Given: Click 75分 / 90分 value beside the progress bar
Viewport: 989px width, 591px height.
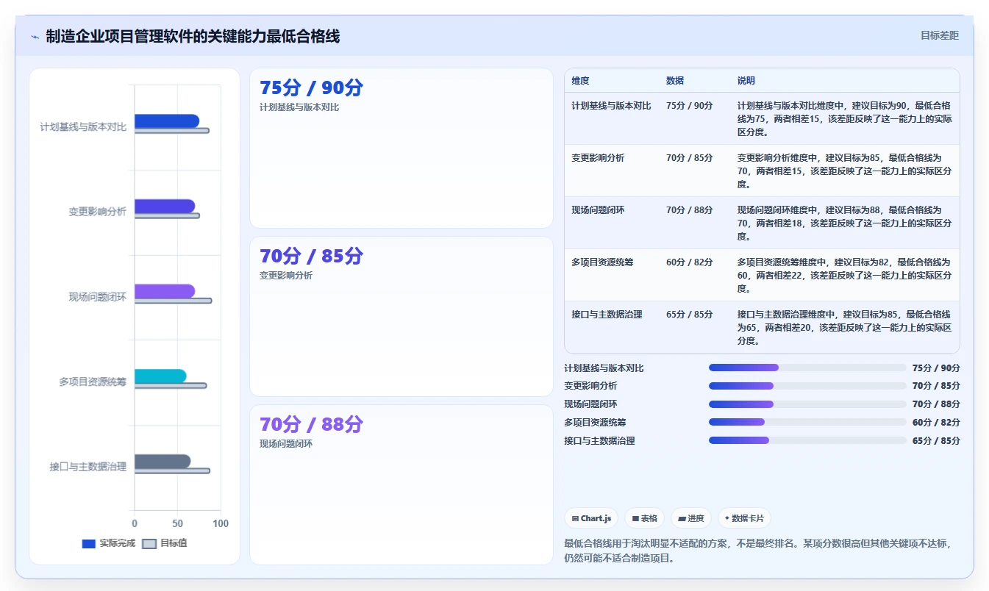Looking at the screenshot, I should 936,368.
